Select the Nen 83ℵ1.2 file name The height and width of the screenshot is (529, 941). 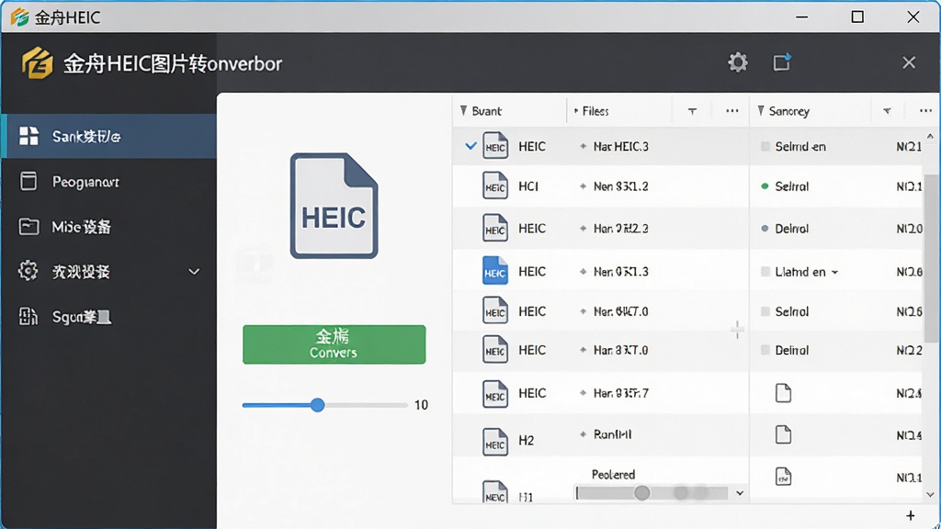click(x=620, y=186)
